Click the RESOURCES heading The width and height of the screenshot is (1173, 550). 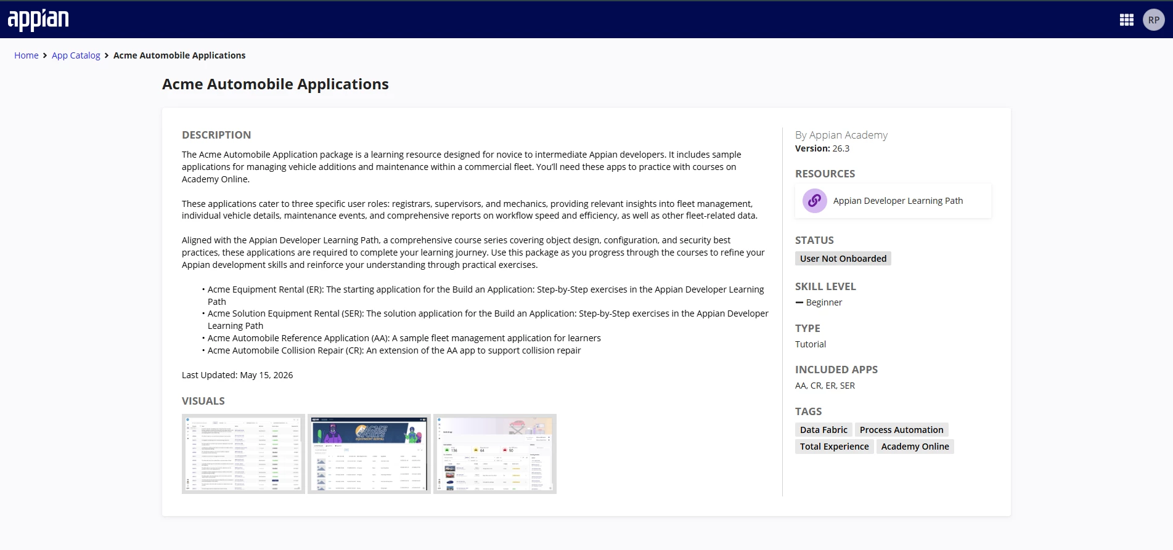(x=825, y=174)
